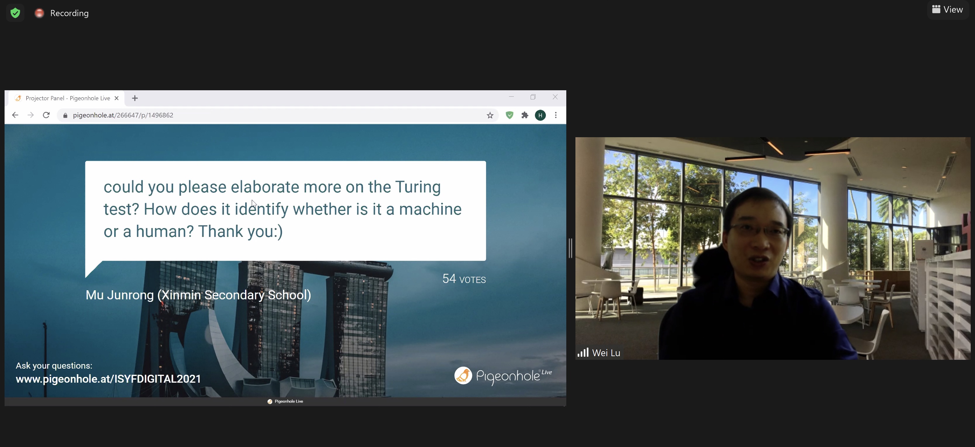Open the View layout menu
The image size is (975, 447).
coord(947,9)
